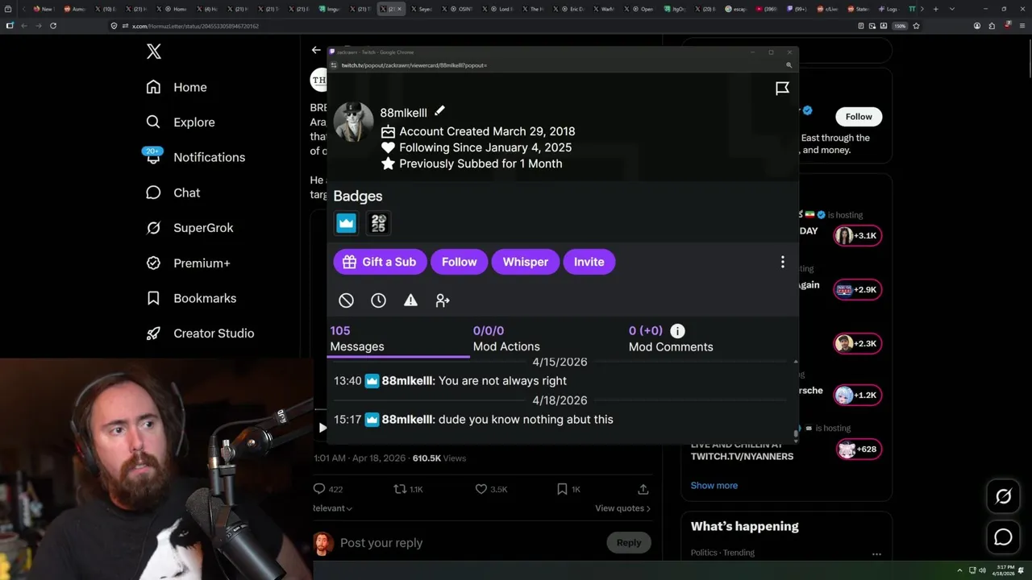Click the floating Grok button
The width and height of the screenshot is (1032, 580).
1003,497
